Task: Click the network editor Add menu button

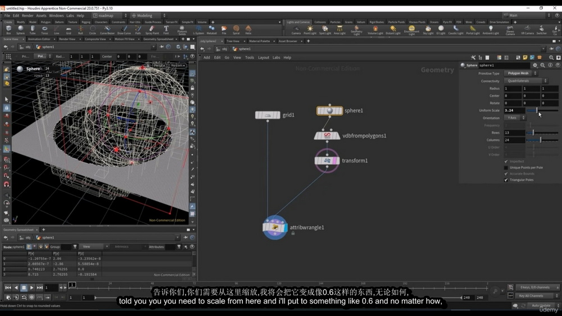Action: pyautogui.click(x=207, y=57)
